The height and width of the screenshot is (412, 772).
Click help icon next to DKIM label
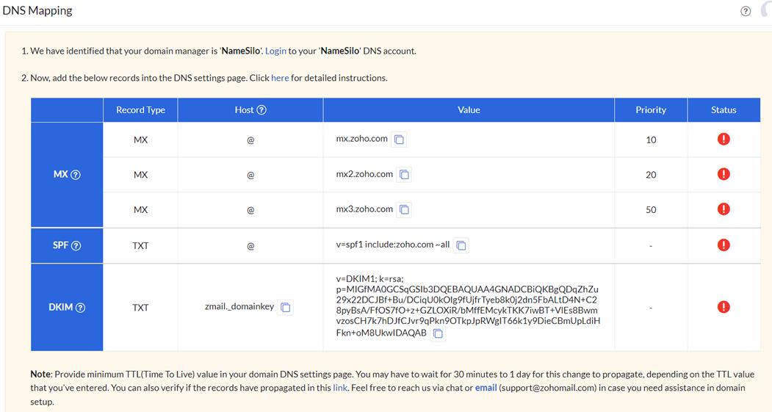click(81, 308)
